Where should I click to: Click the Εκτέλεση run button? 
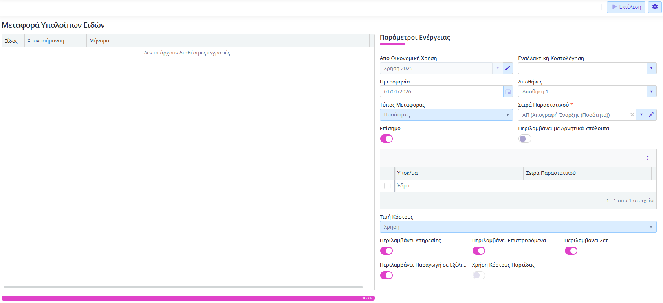coord(626,7)
